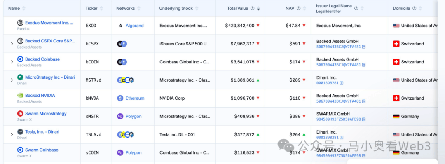Screen dimensions: 445x164
Task: Open Backed NVIDIA asset link
Action: tap(40, 96)
